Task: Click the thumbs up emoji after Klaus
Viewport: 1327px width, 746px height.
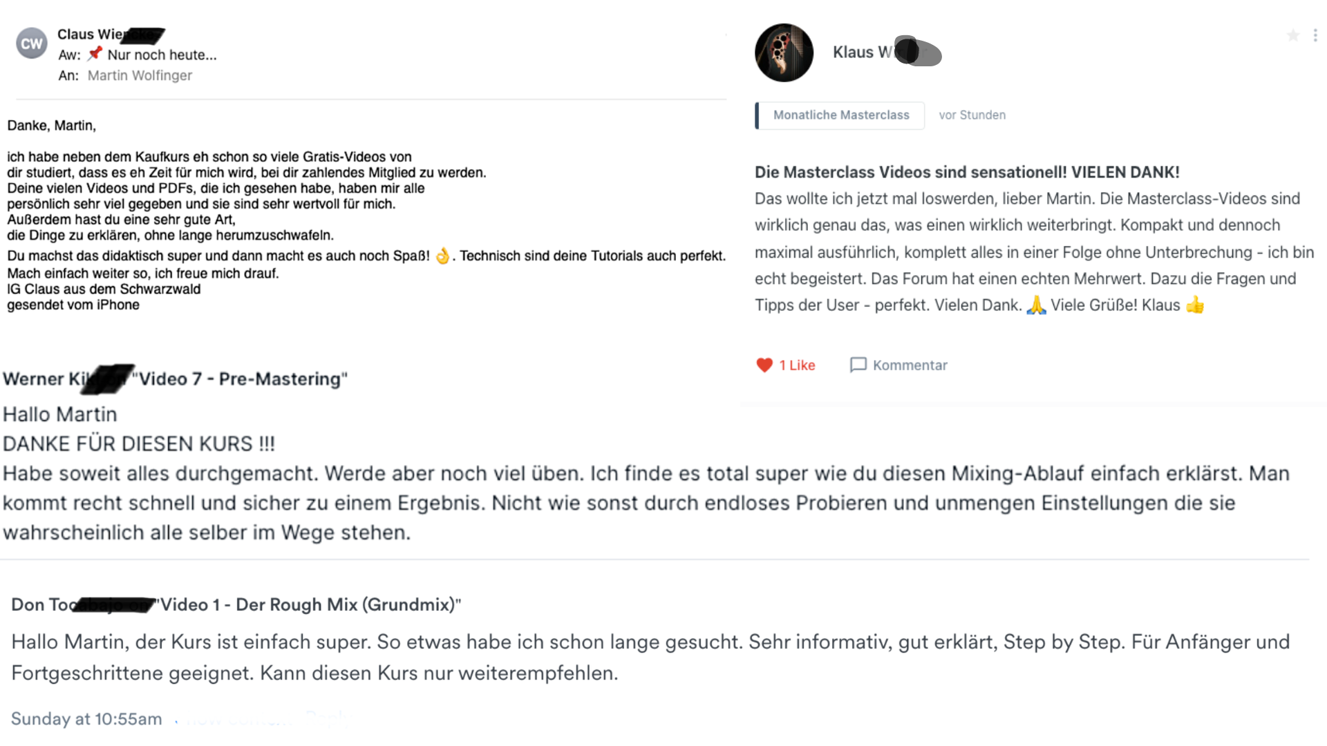Action: (x=1195, y=305)
